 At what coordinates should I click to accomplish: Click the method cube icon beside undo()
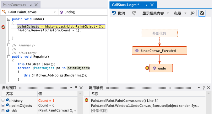pos(61,12)
